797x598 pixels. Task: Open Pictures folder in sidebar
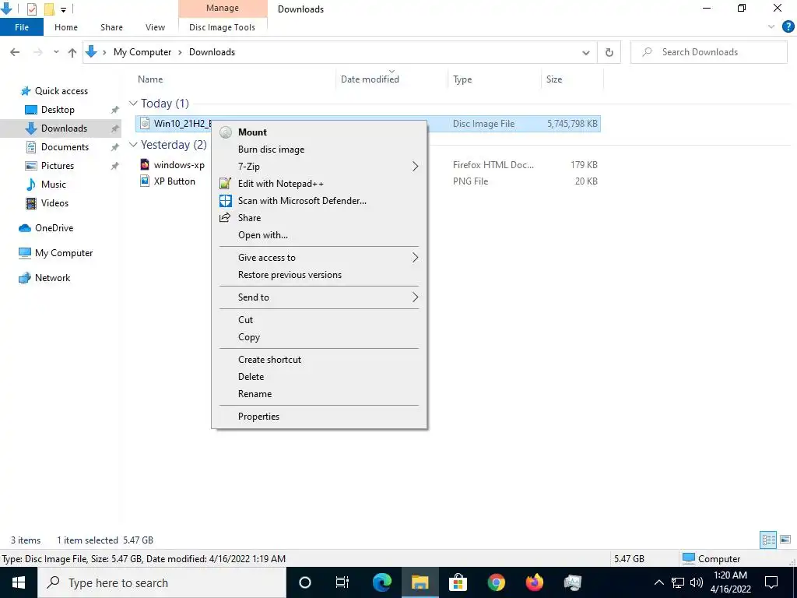(x=58, y=166)
